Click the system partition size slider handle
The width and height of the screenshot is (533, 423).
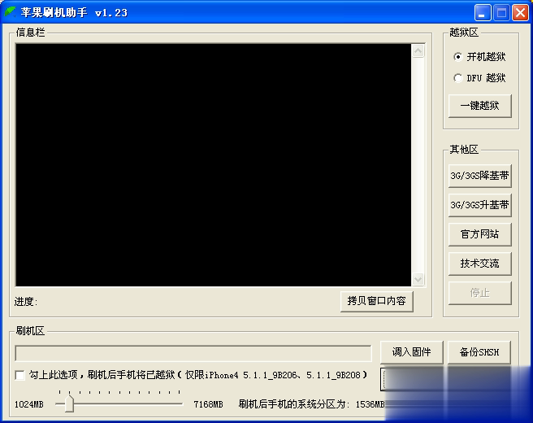tap(69, 403)
